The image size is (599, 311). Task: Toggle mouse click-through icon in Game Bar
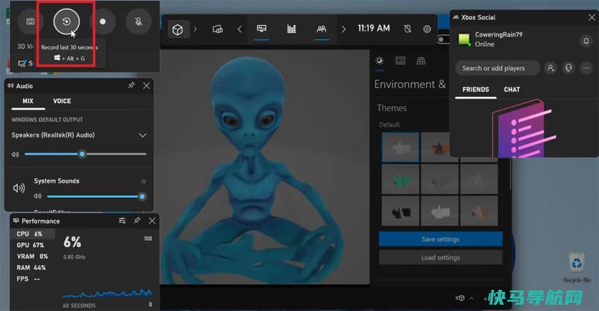point(407,29)
